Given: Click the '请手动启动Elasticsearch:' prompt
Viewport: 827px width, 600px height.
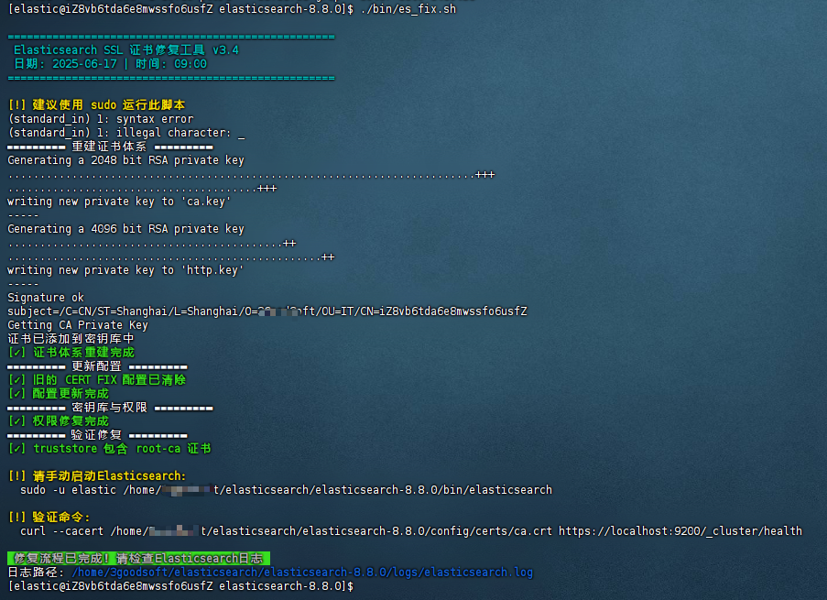Looking at the screenshot, I should click(x=109, y=475).
